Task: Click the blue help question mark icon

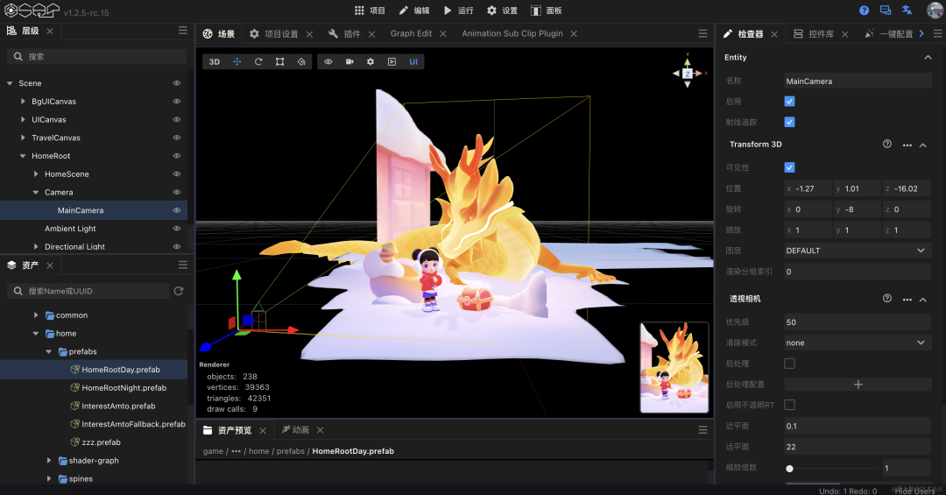Action: [864, 11]
